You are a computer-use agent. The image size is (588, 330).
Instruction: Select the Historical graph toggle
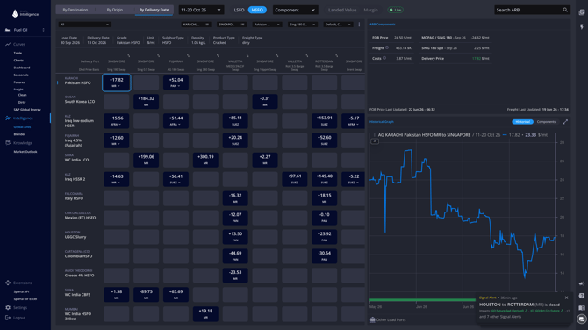(x=522, y=121)
